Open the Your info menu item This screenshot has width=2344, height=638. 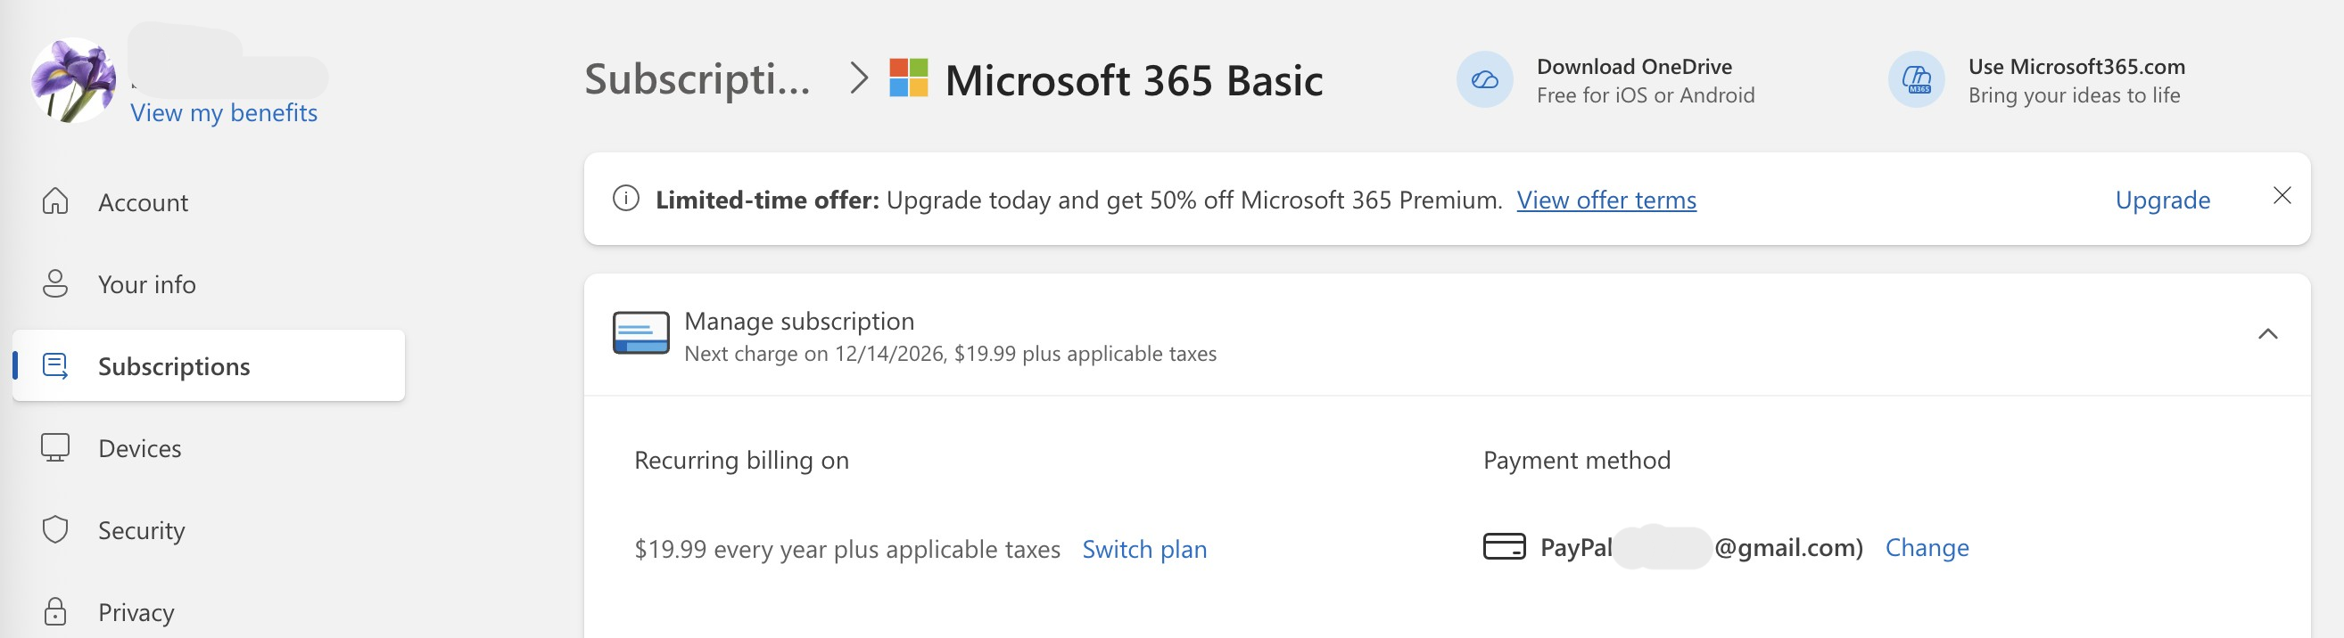point(146,284)
